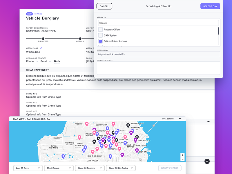The image size is (232, 174).
Task: Click the floating plus action button
Action: pos(207,161)
